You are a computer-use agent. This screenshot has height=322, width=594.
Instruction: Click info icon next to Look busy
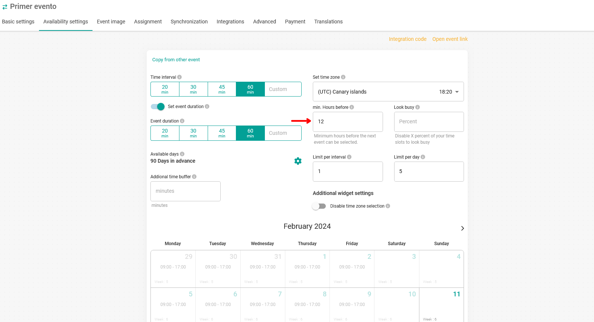418,107
